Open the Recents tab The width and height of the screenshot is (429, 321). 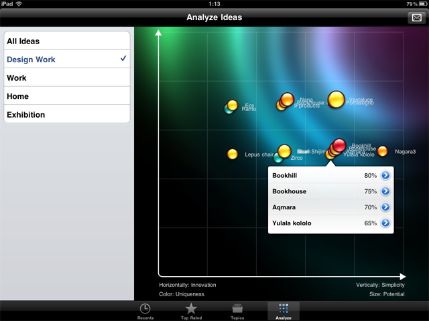(x=145, y=311)
